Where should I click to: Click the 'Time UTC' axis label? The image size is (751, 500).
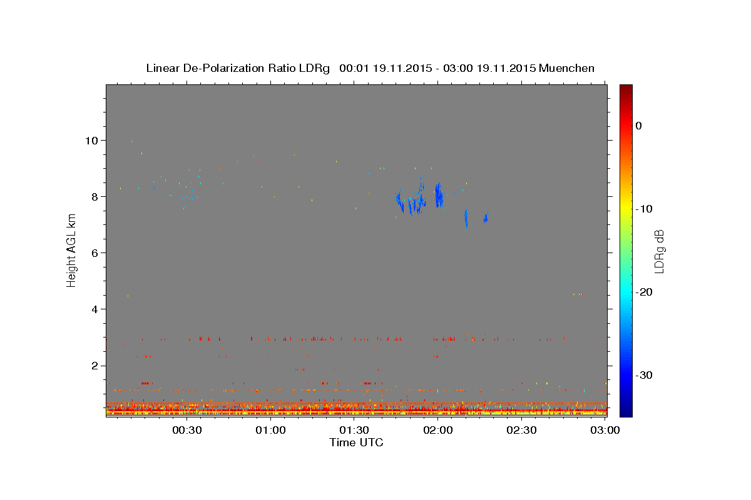[356, 442]
